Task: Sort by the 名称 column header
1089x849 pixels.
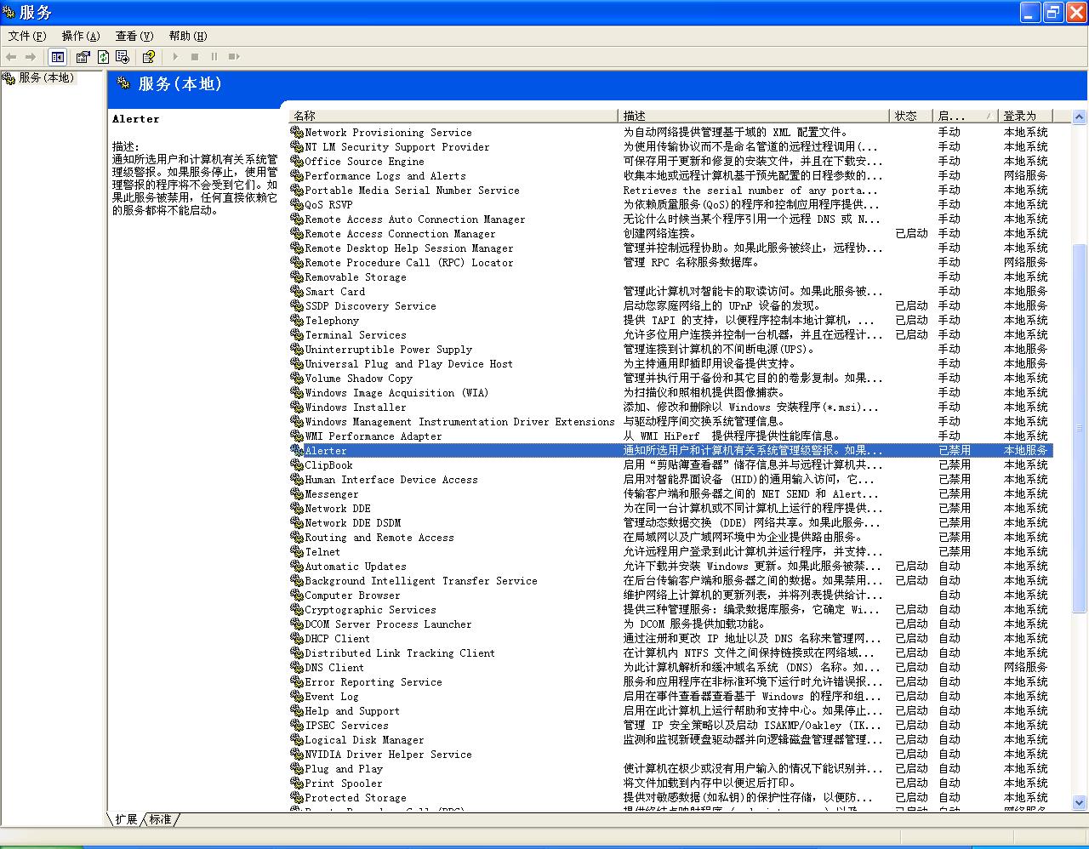Action: 453,116
